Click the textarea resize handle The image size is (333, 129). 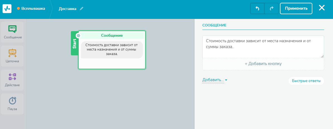tap(322, 56)
